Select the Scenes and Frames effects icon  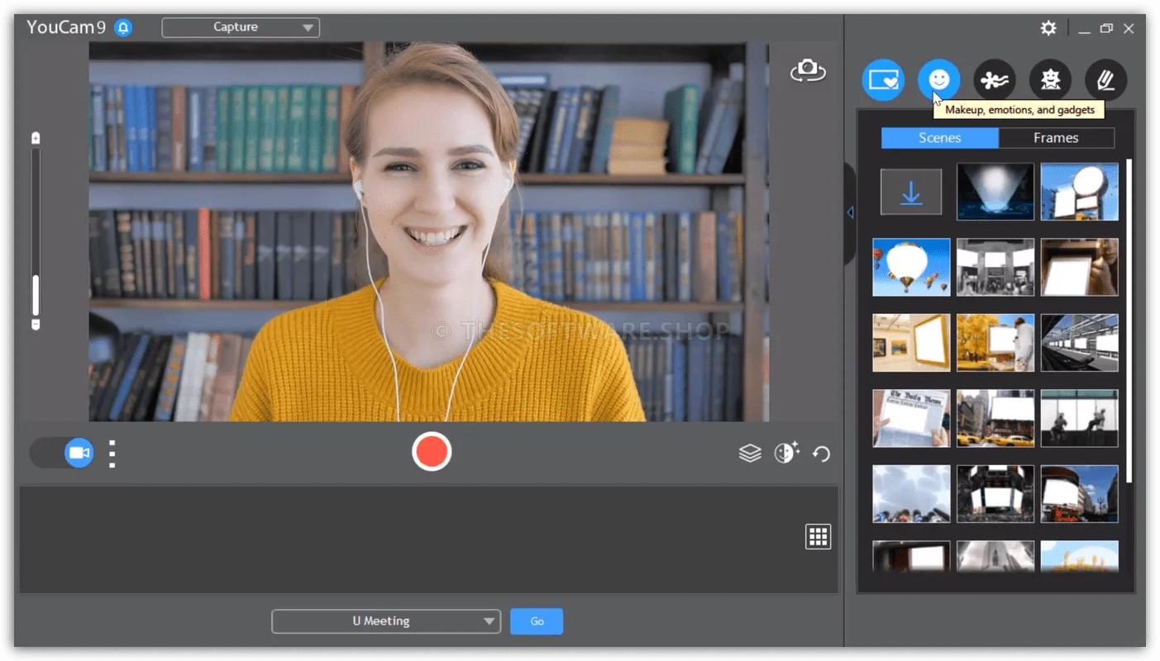pos(883,80)
